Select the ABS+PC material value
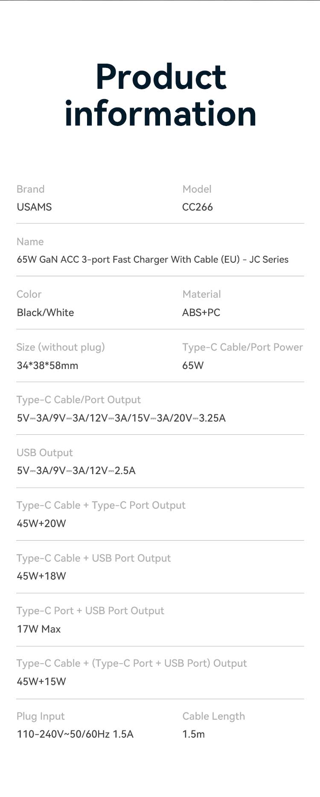Viewport: 320px width, 797px height. pos(201,313)
